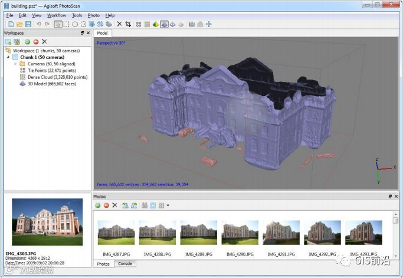Click the Photos pane vertical scrollbar
403x278 pixels.
pyautogui.click(x=395, y=236)
